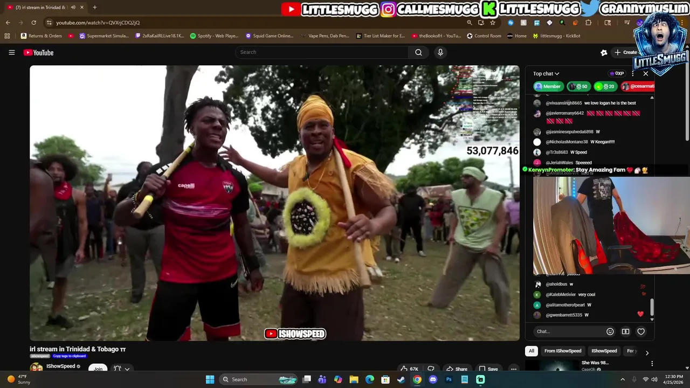Viewport: 690px width, 388px height.
Task: Send a heart reaction in chat
Action: (641, 331)
